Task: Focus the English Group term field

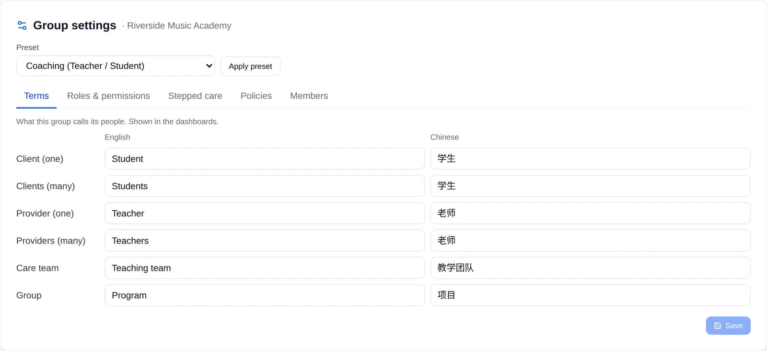Action: tap(265, 295)
